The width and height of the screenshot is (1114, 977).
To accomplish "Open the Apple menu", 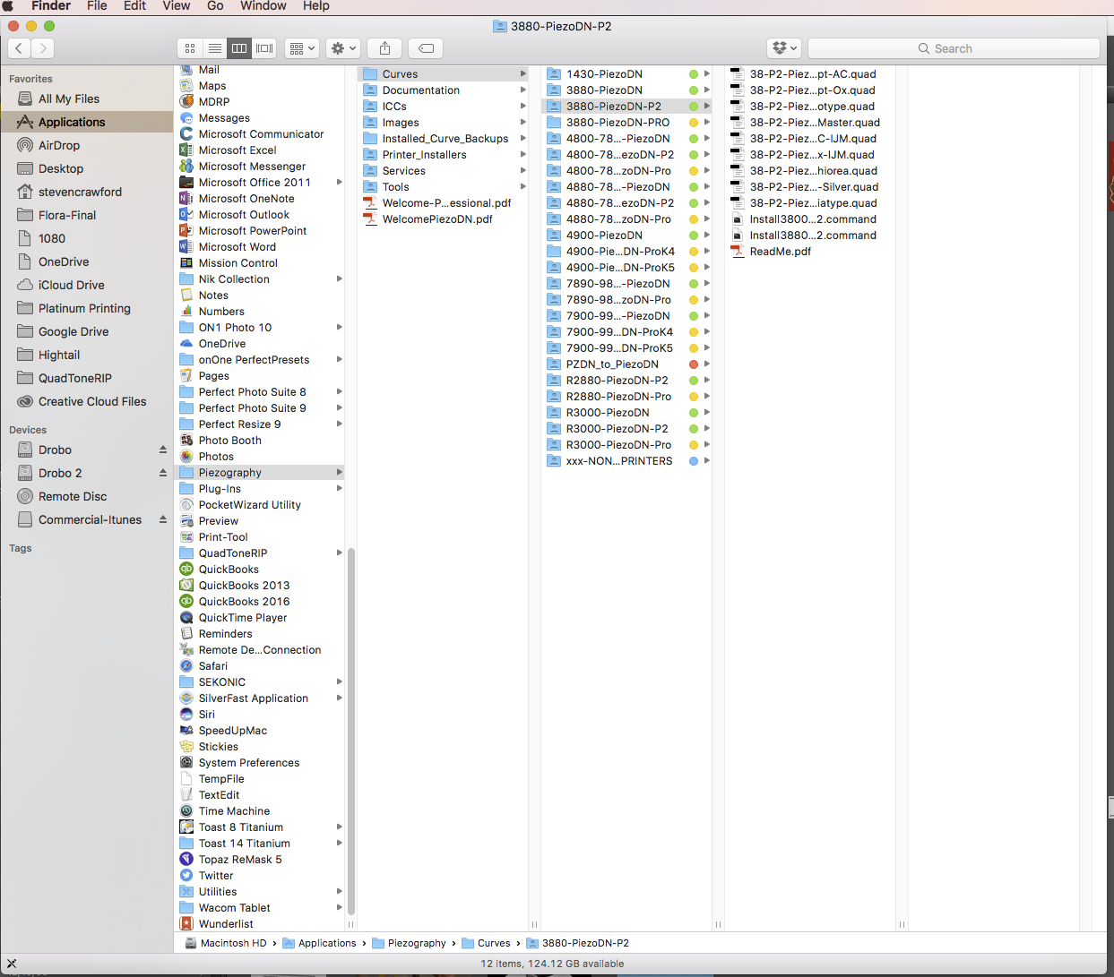I will click(x=9, y=6).
